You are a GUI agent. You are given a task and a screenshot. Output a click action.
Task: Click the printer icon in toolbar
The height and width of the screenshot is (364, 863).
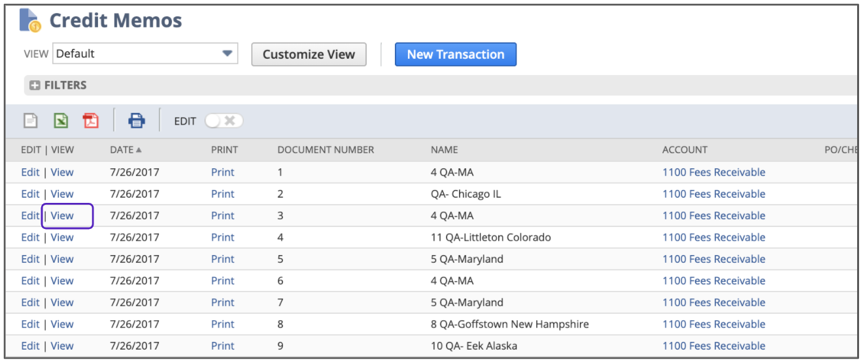(x=136, y=121)
